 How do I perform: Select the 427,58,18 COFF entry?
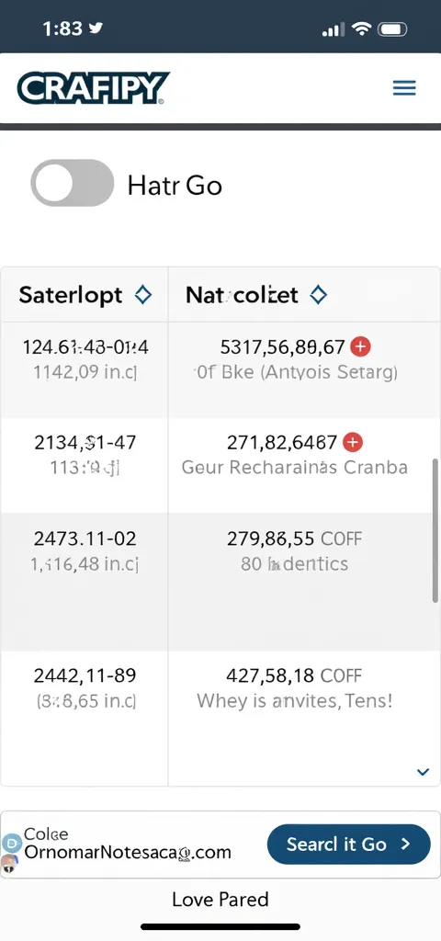294,675
